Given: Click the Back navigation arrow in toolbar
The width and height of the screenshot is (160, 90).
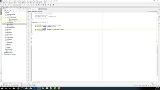Looking at the screenshot, I should [x=8, y=5].
